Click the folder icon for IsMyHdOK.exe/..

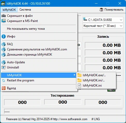click(79, 75)
